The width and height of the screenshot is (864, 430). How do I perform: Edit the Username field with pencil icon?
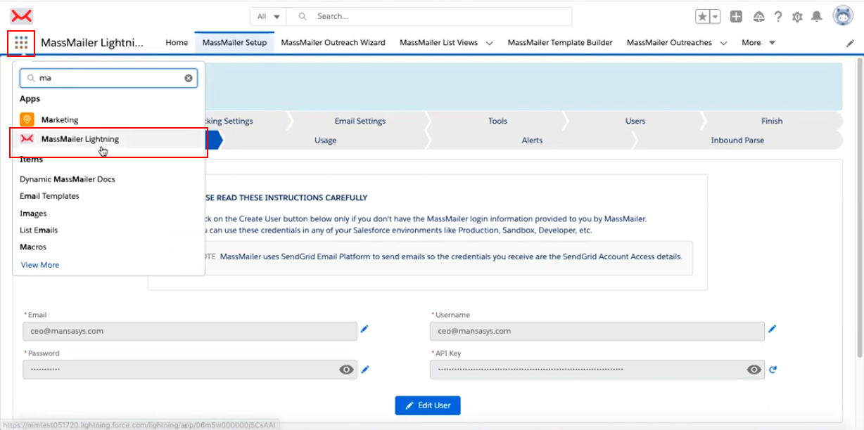[772, 329]
